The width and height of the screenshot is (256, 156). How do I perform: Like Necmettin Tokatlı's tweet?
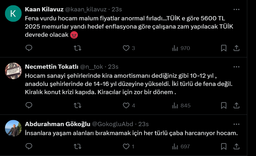tap(126, 105)
